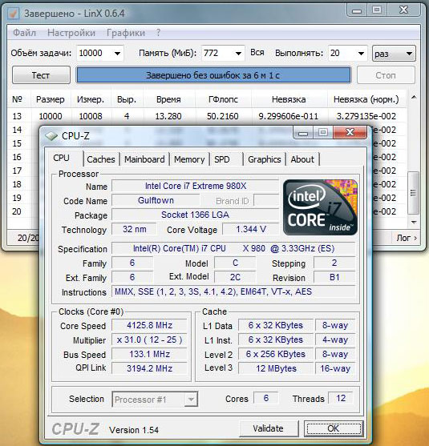Sort by the № column header

click(18, 99)
